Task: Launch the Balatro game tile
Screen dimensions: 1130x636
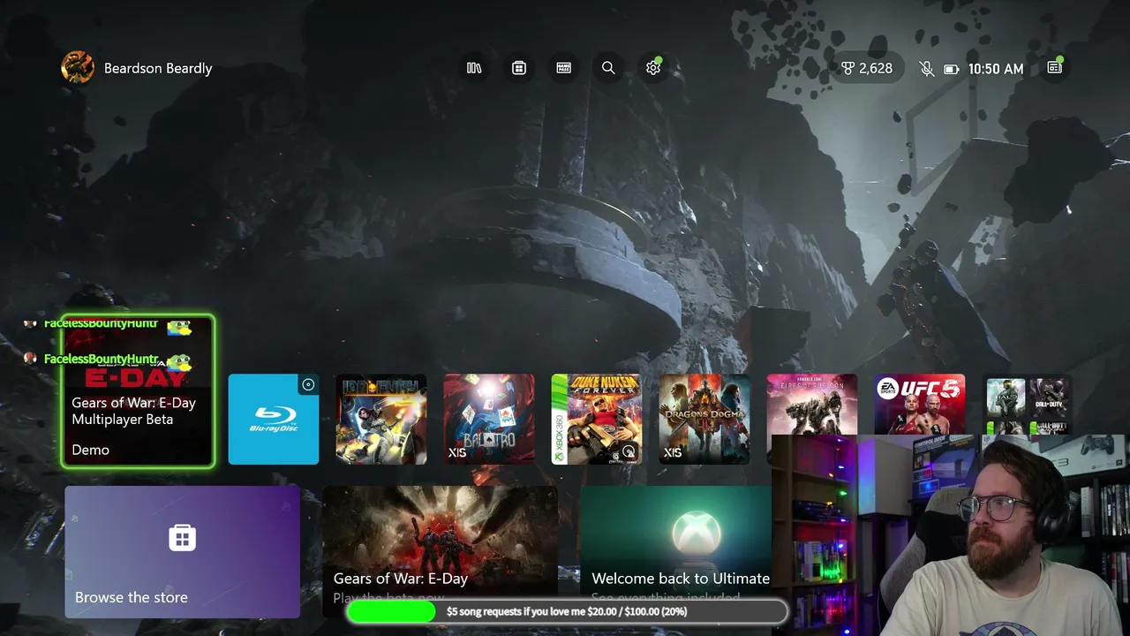Action: coord(489,419)
